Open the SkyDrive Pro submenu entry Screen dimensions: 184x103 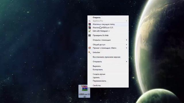point(108,21)
